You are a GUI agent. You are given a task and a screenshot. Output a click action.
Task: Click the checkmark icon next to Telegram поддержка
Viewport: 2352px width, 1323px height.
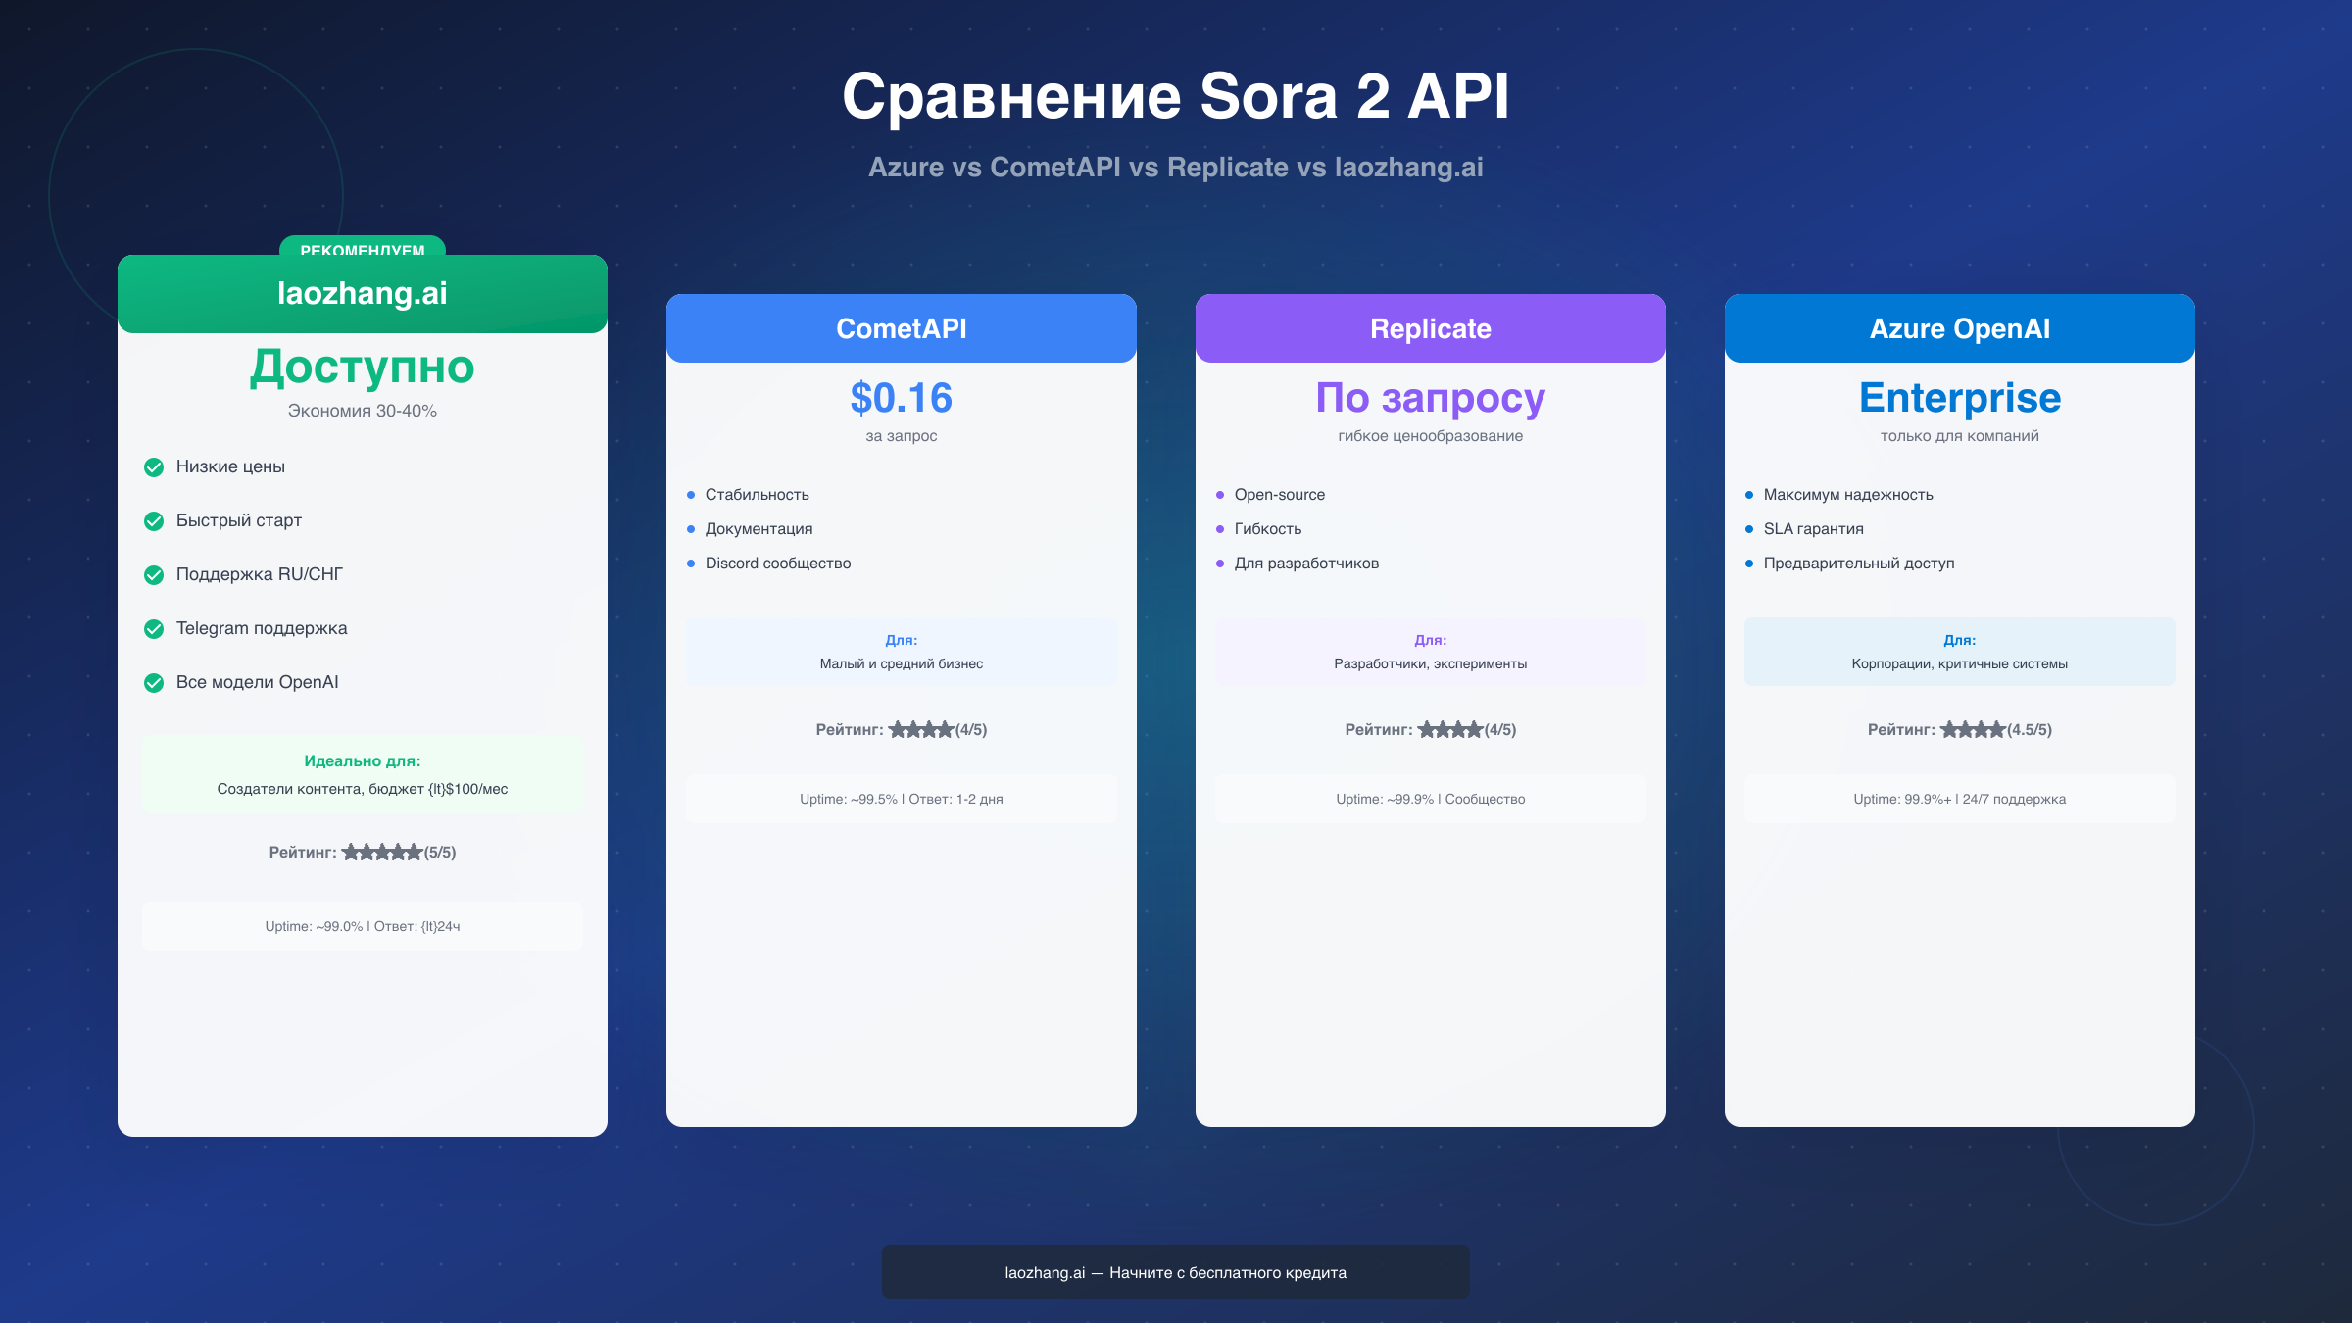[x=153, y=629]
